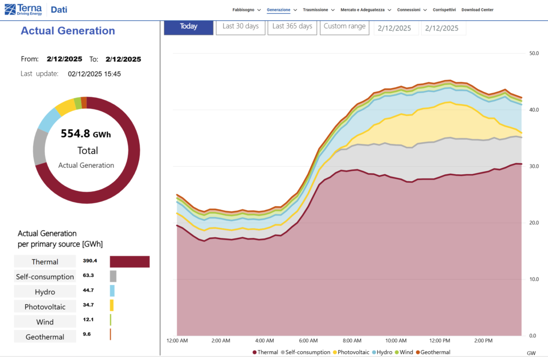Click the yellow Photovoltaic bar
This screenshot has width=548, height=357.
pyautogui.click(x=111, y=305)
